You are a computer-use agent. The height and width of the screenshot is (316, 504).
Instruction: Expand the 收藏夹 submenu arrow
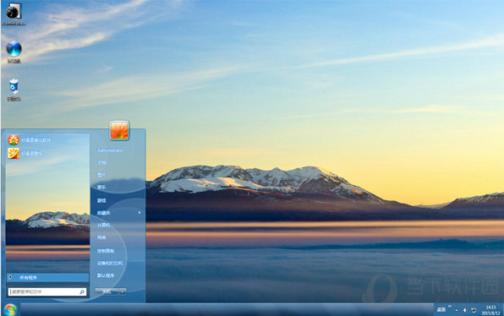pyautogui.click(x=140, y=213)
